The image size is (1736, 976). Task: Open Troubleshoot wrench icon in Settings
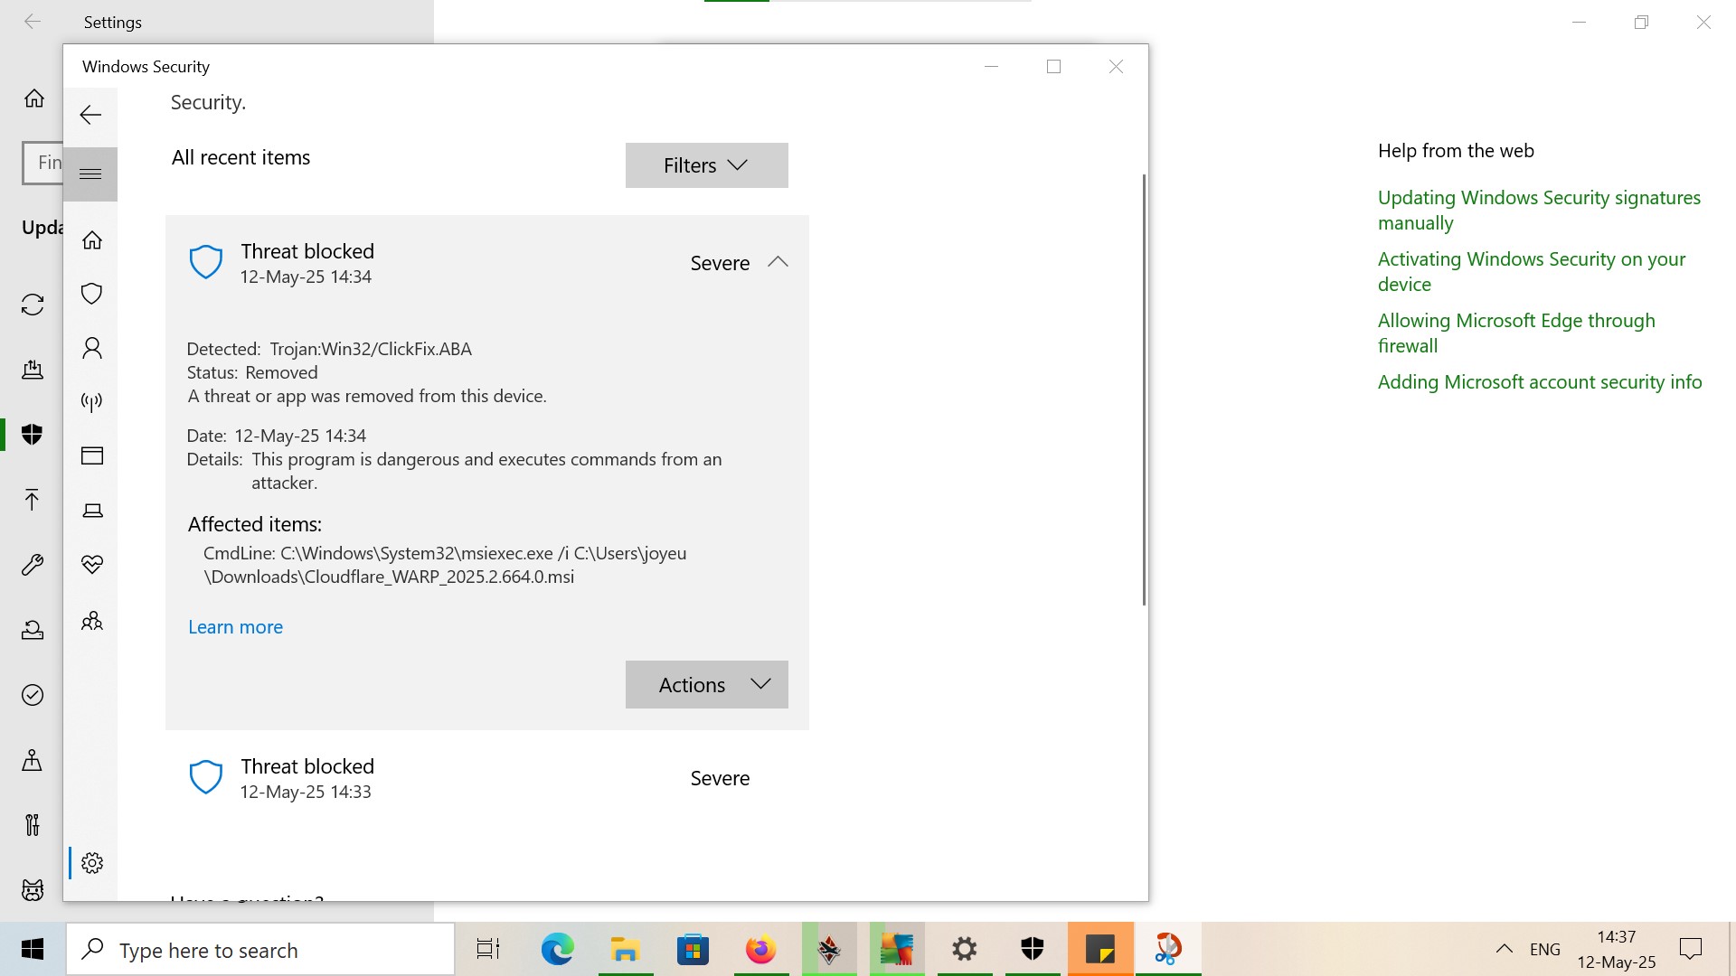33,565
